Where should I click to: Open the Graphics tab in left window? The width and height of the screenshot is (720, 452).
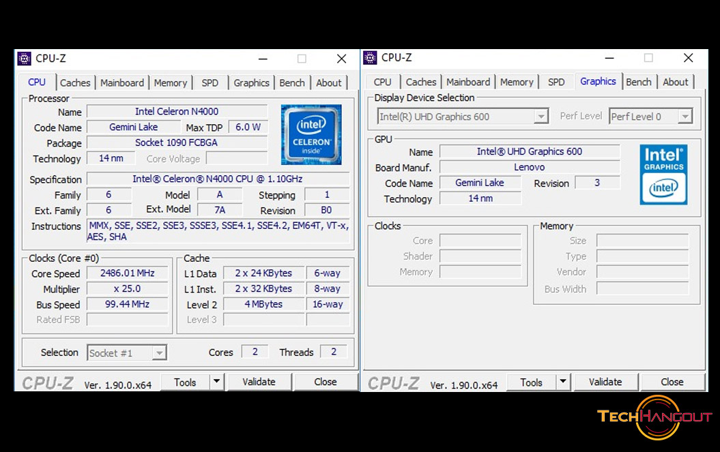coord(251,83)
